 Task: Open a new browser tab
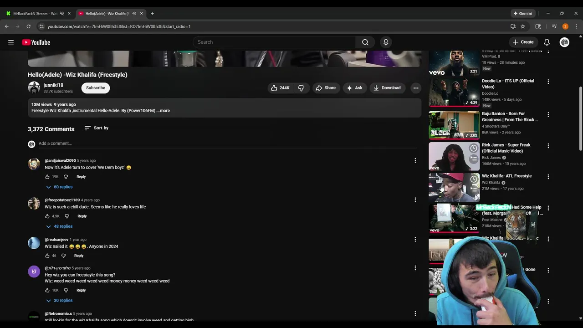click(x=152, y=13)
